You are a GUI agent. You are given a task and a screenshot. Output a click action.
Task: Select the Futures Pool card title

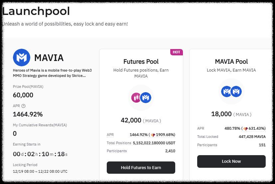141,62
